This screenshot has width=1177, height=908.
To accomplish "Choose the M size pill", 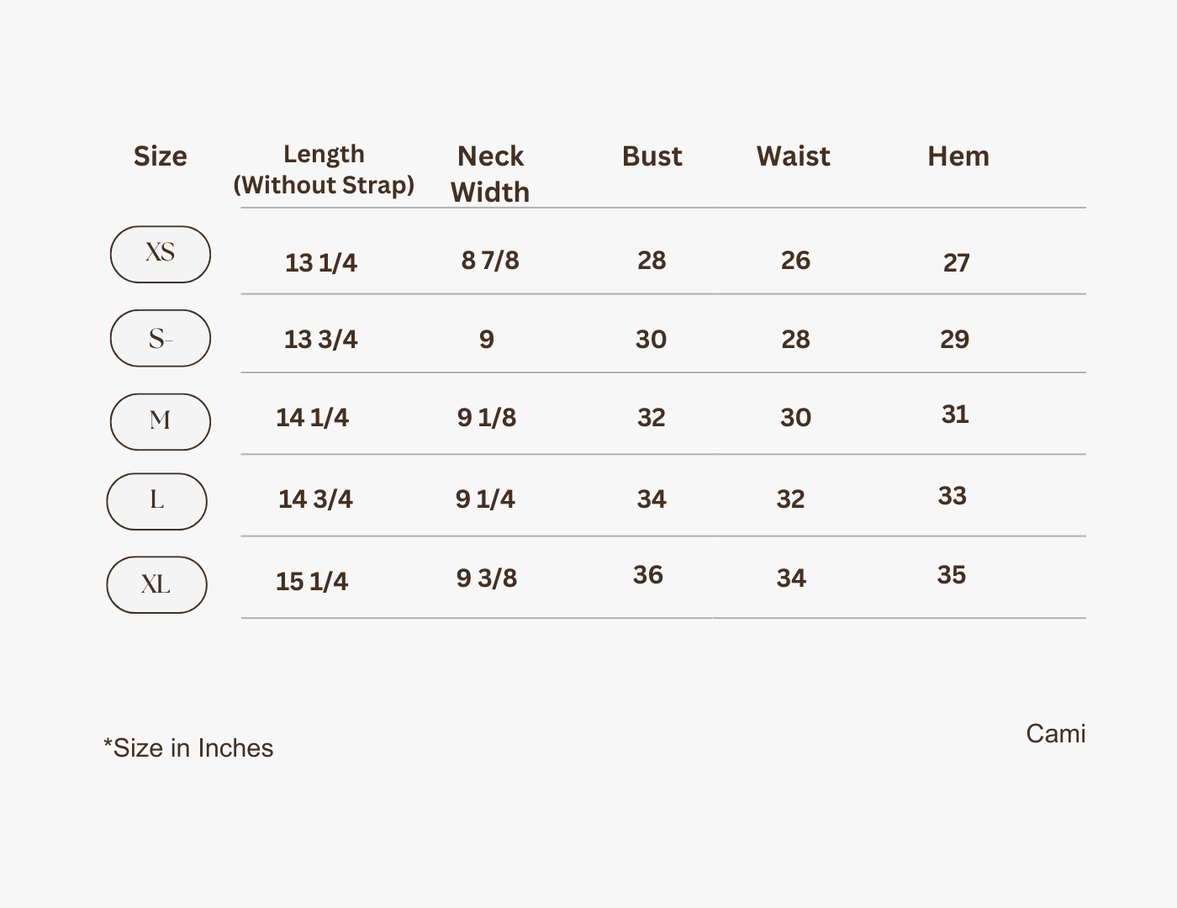I will pos(161,422).
